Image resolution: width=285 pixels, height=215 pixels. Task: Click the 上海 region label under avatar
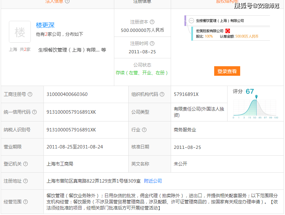13,49
